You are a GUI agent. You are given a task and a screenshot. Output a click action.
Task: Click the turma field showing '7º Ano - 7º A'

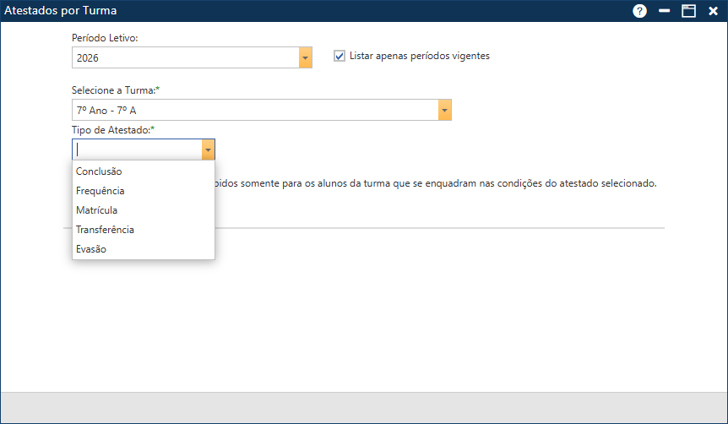(253, 110)
